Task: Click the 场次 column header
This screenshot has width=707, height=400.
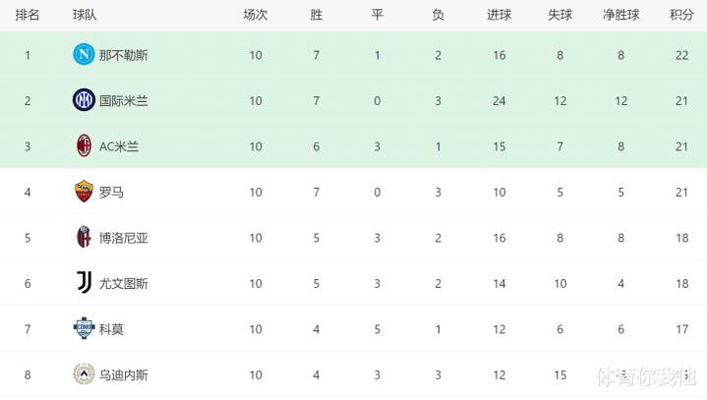Action: click(x=256, y=15)
